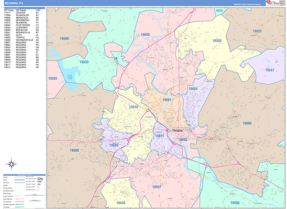The height and width of the screenshot is (209, 287).
Task: Click the ZIP Code column header in index
Action: click(9, 10)
